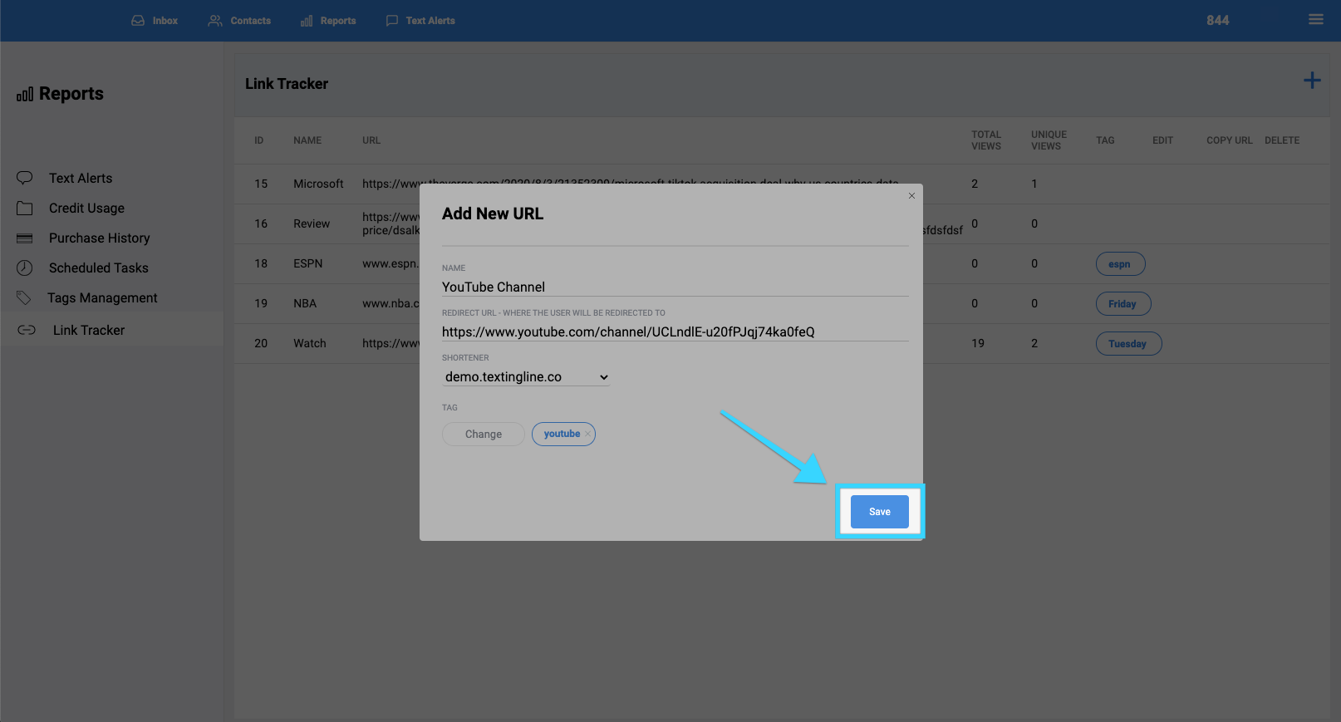Select Credit Usage in sidebar
The image size is (1341, 722).
tap(86, 208)
